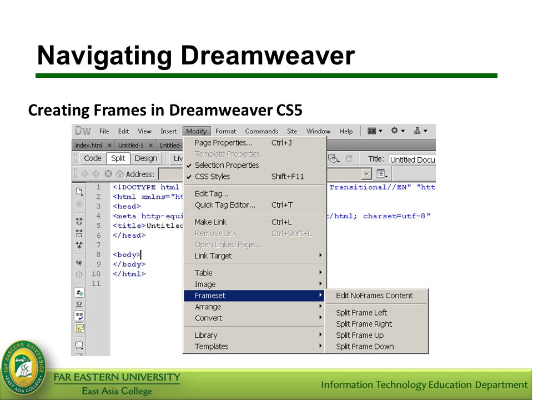Open the Arrange submenu

[x=255, y=307]
